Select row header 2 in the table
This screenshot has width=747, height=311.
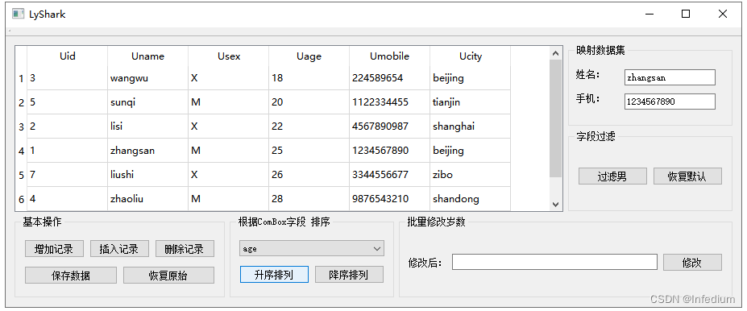(x=21, y=102)
